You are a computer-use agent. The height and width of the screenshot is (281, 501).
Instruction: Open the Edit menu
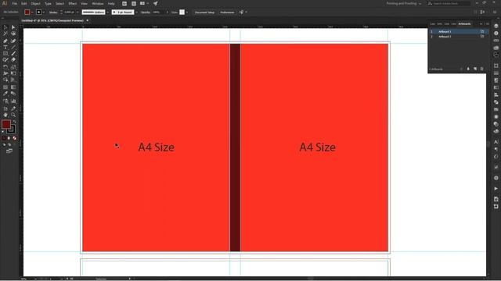tap(24, 3)
